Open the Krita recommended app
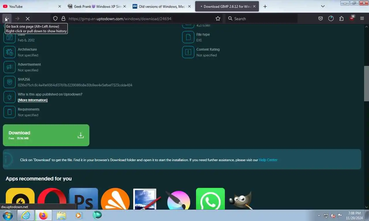 pos(179,199)
